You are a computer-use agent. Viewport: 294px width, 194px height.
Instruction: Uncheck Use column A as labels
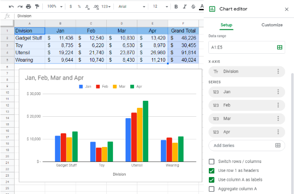click(x=212, y=180)
